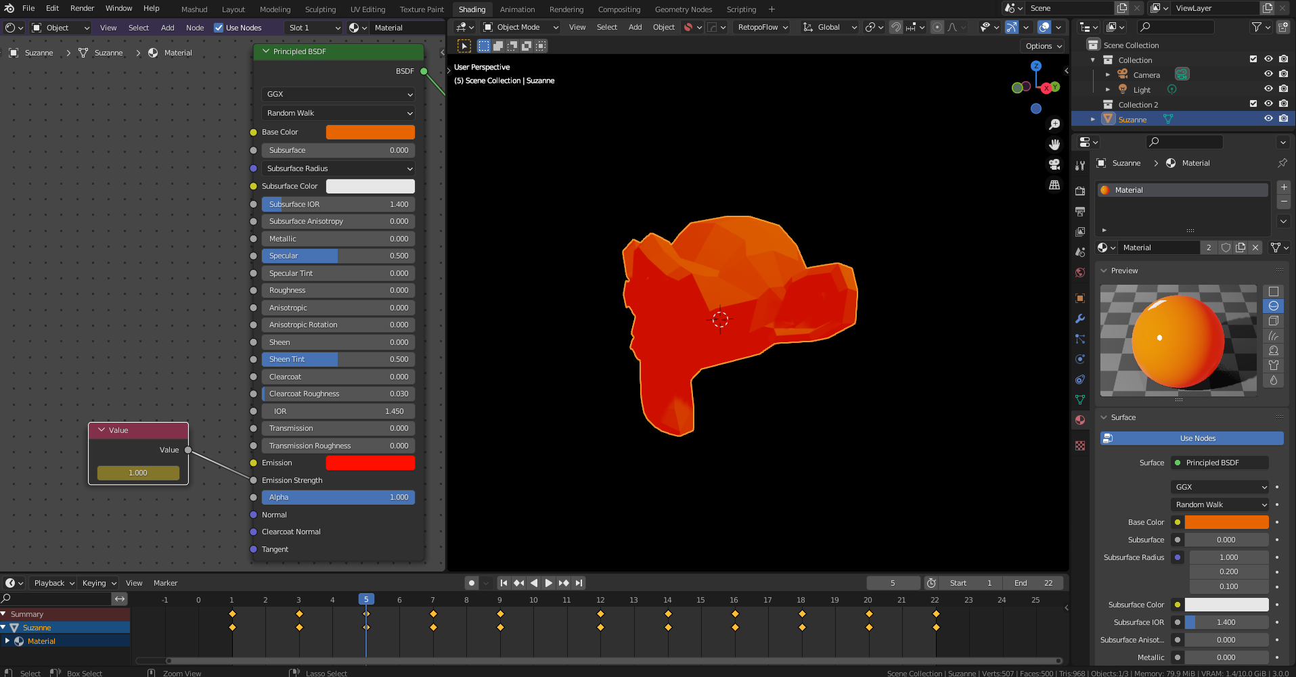
Task: Select cloth preview shape
Action: [1274, 365]
